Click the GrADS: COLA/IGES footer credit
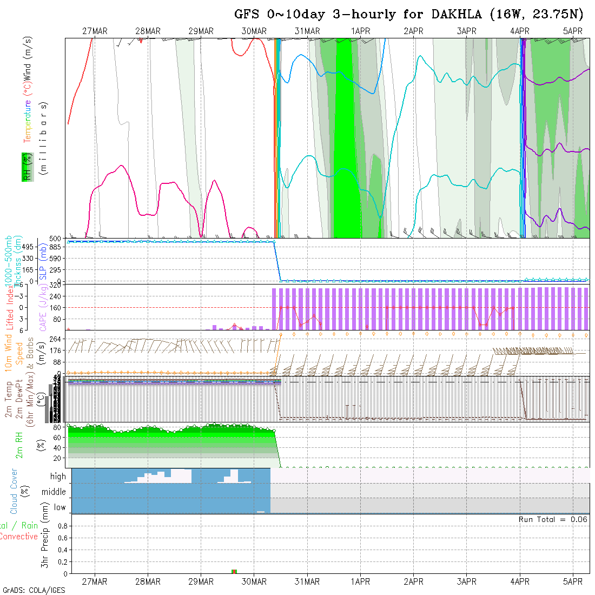 [34, 590]
